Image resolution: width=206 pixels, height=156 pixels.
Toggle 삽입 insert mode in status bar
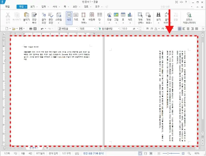click(x=76, y=154)
